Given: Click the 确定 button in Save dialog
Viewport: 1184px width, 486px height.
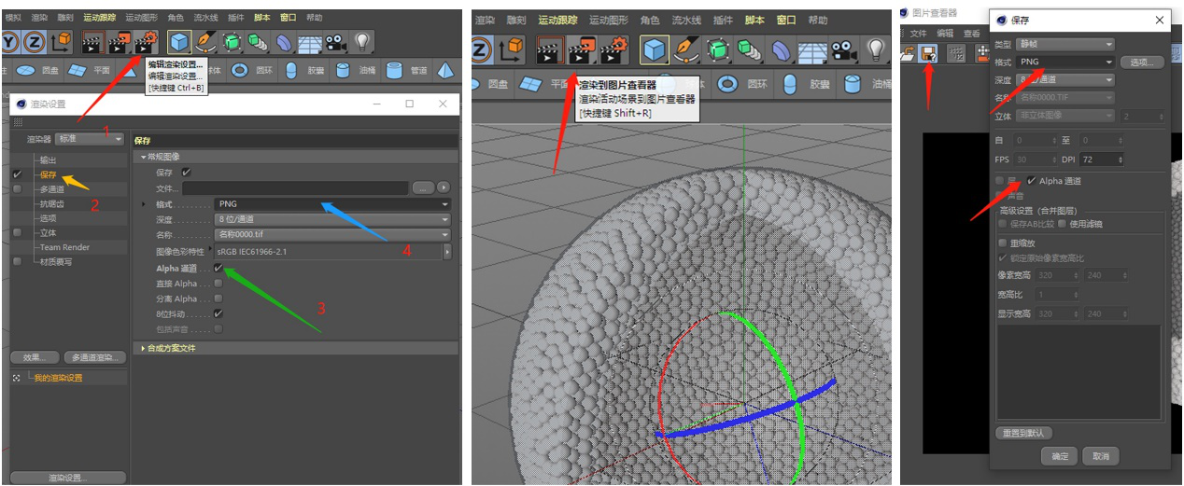Looking at the screenshot, I should click(x=1059, y=456).
